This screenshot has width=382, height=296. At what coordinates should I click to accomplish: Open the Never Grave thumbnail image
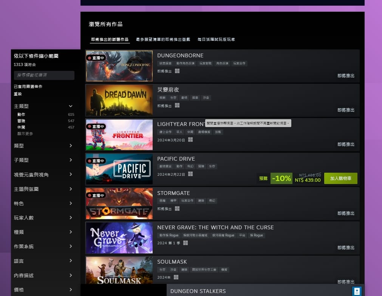click(119, 238)
